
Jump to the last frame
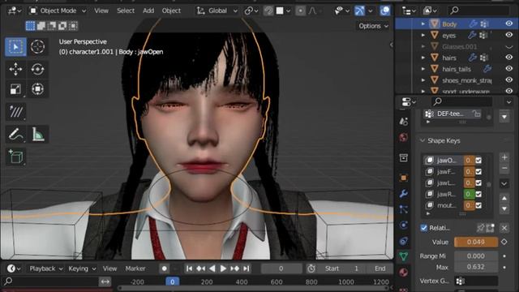click(x=247, y=268)
